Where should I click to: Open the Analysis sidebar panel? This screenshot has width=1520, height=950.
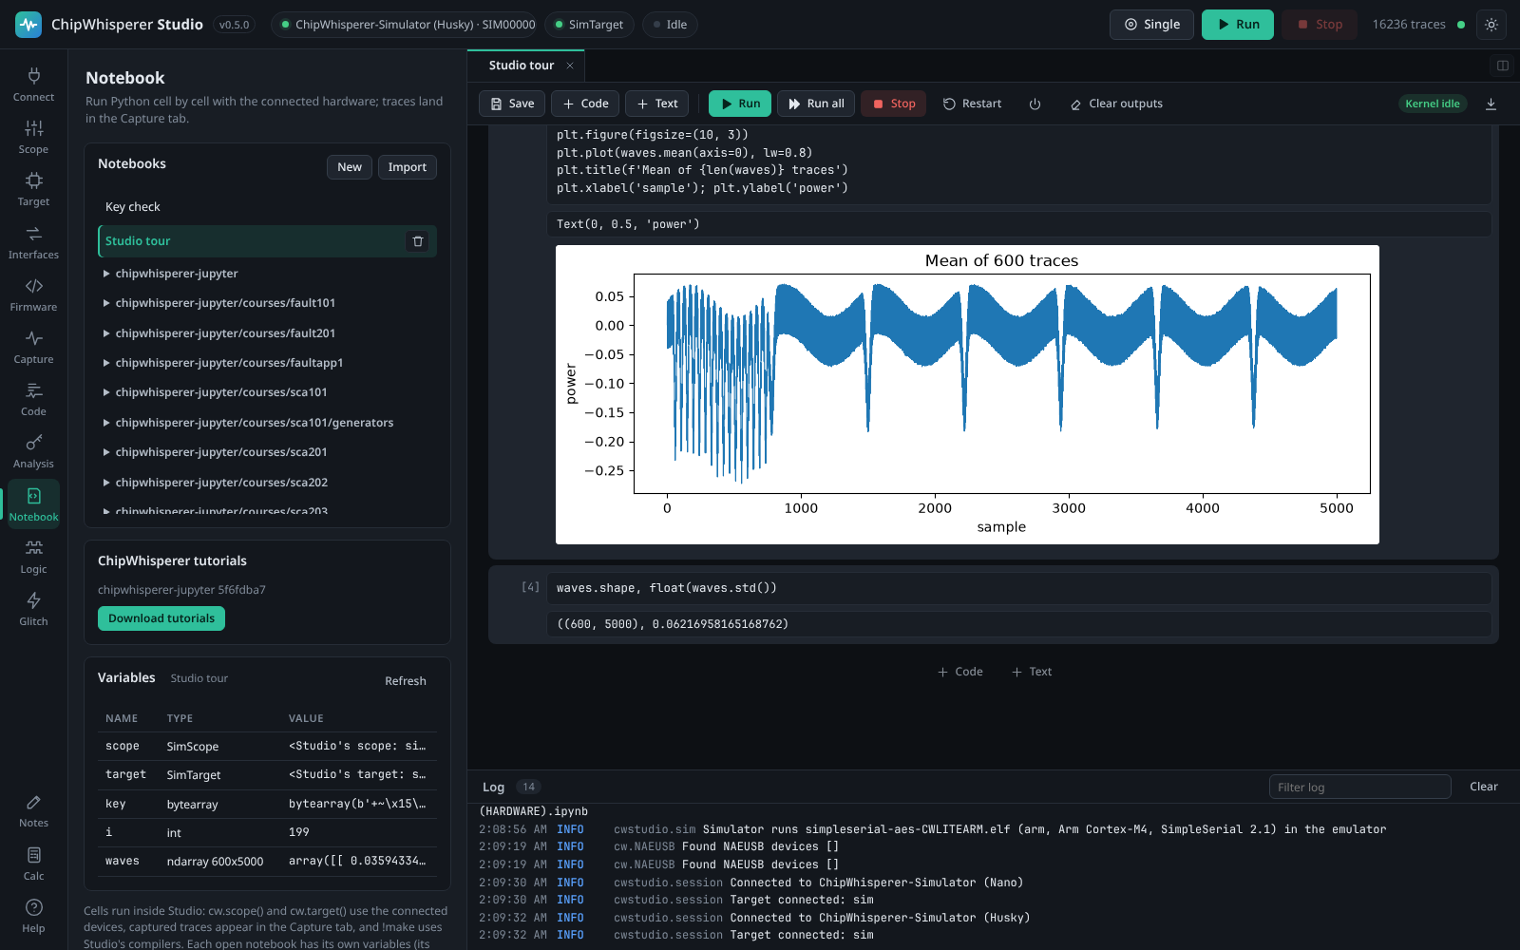point(33,451)
